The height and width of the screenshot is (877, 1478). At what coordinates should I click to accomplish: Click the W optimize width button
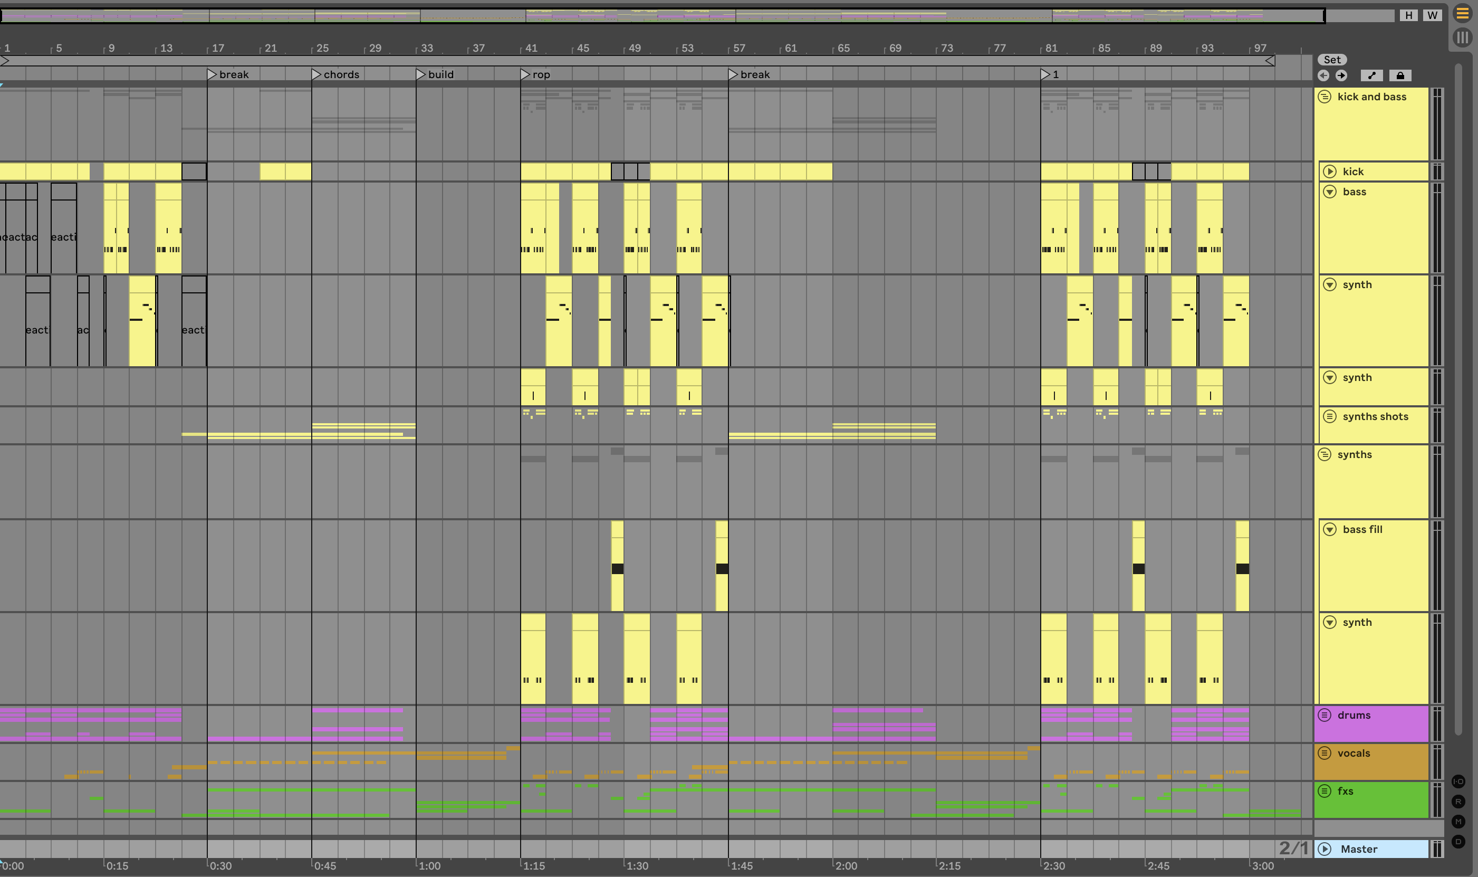1432,15
